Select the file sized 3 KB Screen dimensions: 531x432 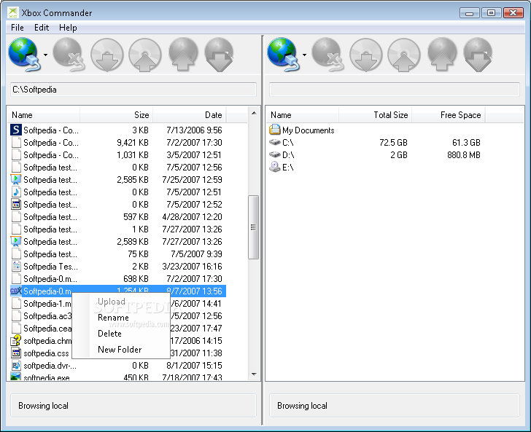(117, 130)
